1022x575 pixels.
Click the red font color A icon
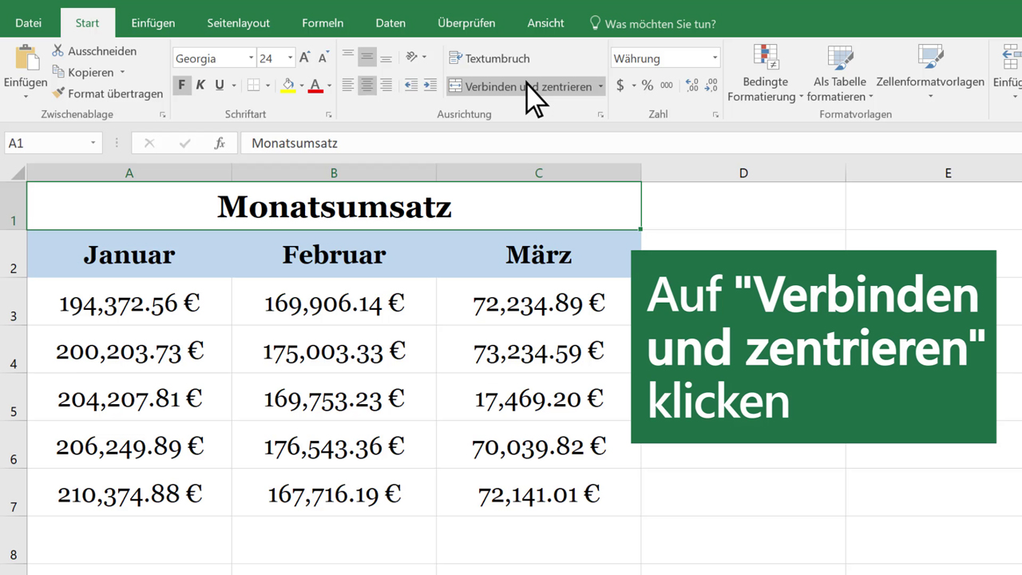[x=315, y=85]
